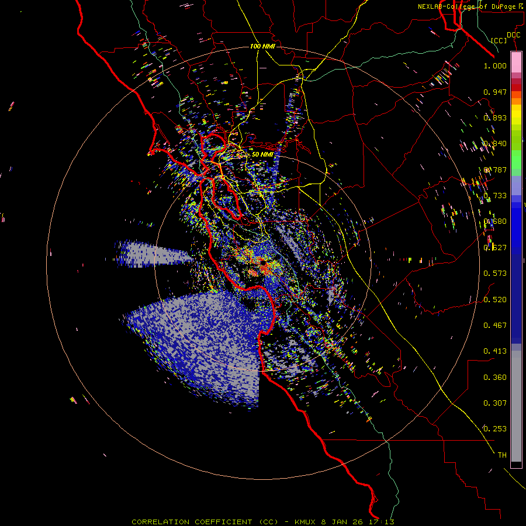
Task: Click the 0.413 scale value
Action: (495, 351)
